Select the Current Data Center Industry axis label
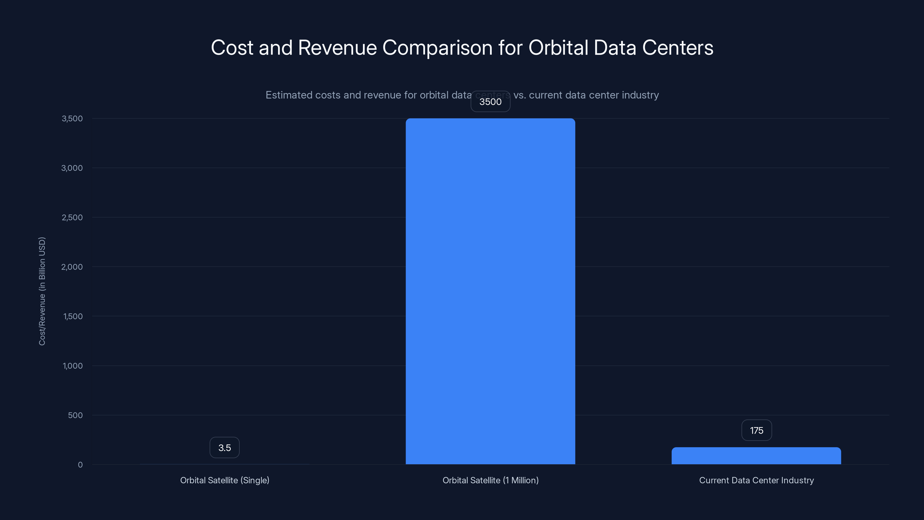This screenshot has width=924, height=520. point(757,480)
